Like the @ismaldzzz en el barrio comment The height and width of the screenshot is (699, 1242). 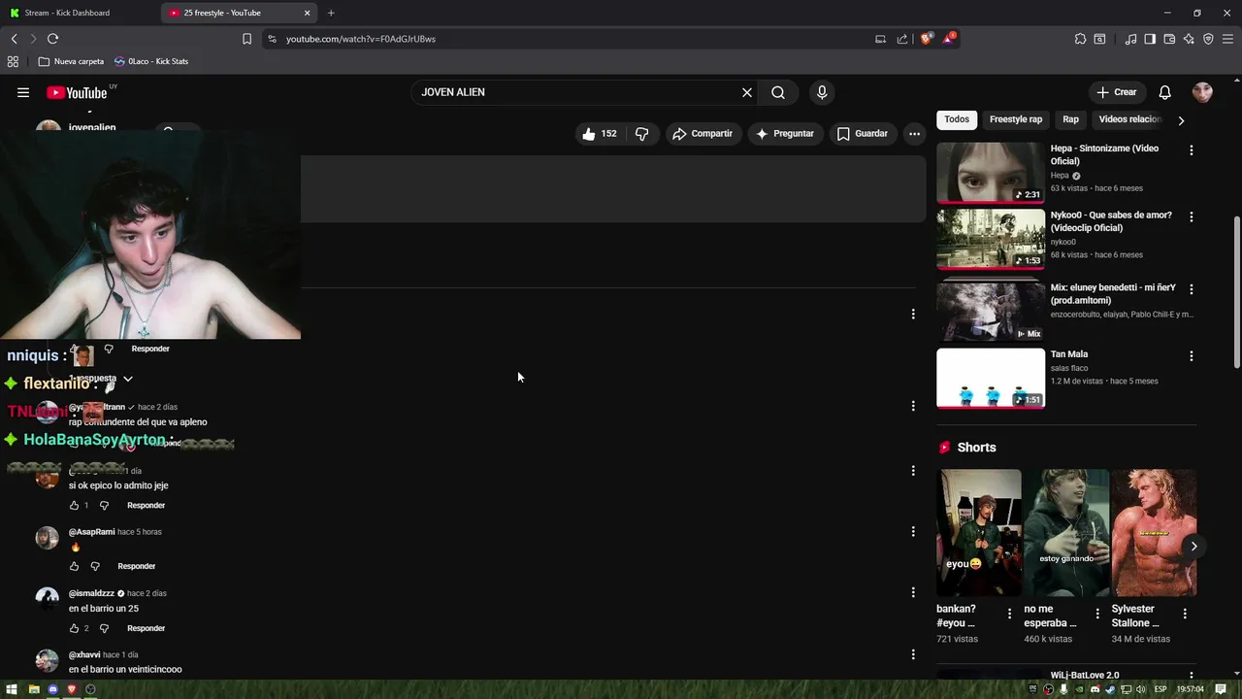pos(74,628)
